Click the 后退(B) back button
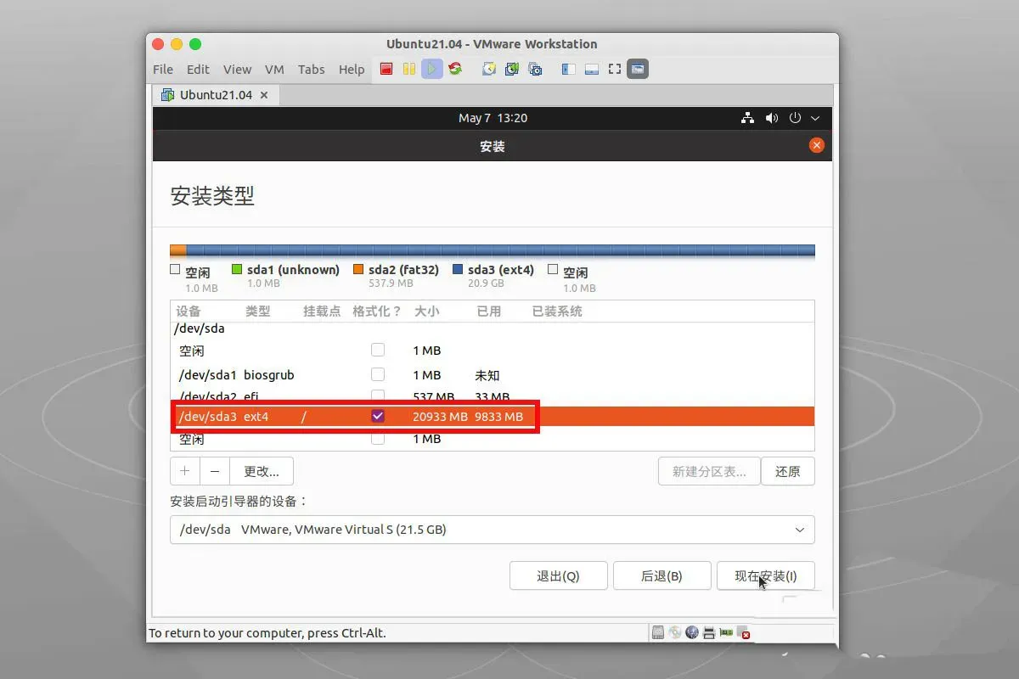Image resolution: width=1019 pixels, height=679 pixels. (x=662, y=575)
